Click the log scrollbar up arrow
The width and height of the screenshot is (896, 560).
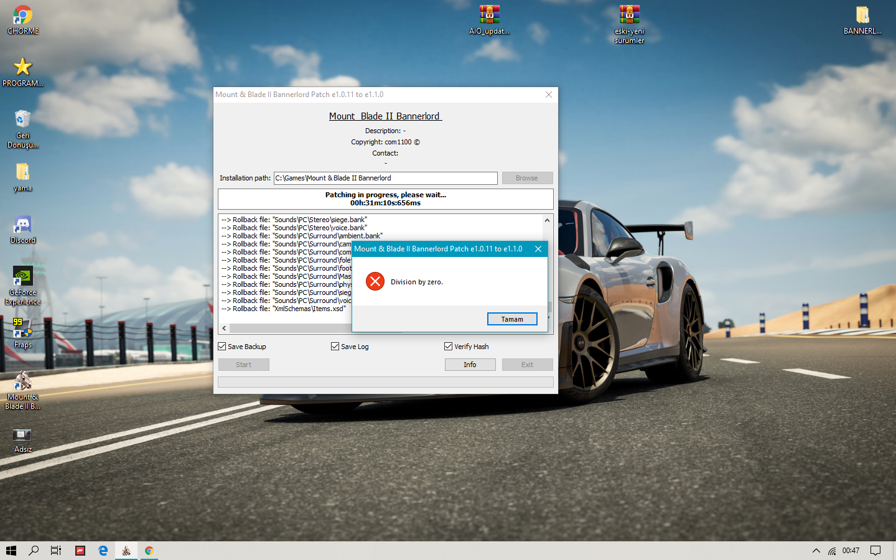pos(547,220)
